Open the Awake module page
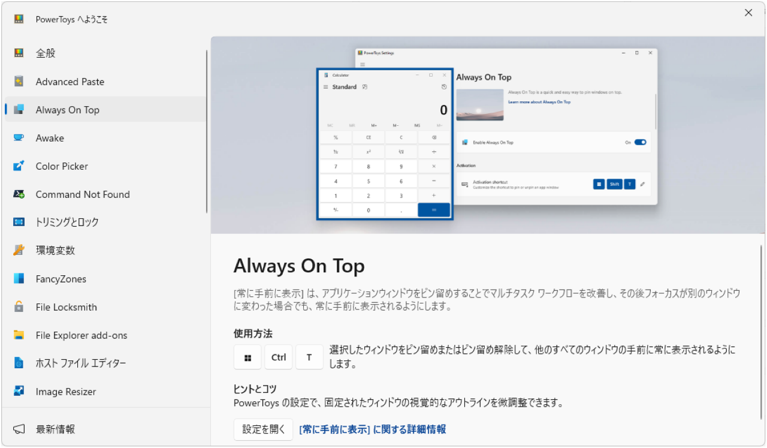The width and height of the screenshot is (767, 448). coord(105,137)
